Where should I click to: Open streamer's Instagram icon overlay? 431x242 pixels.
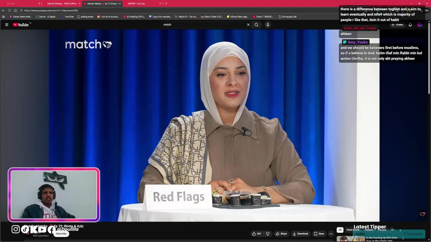[x=15, y=229]
